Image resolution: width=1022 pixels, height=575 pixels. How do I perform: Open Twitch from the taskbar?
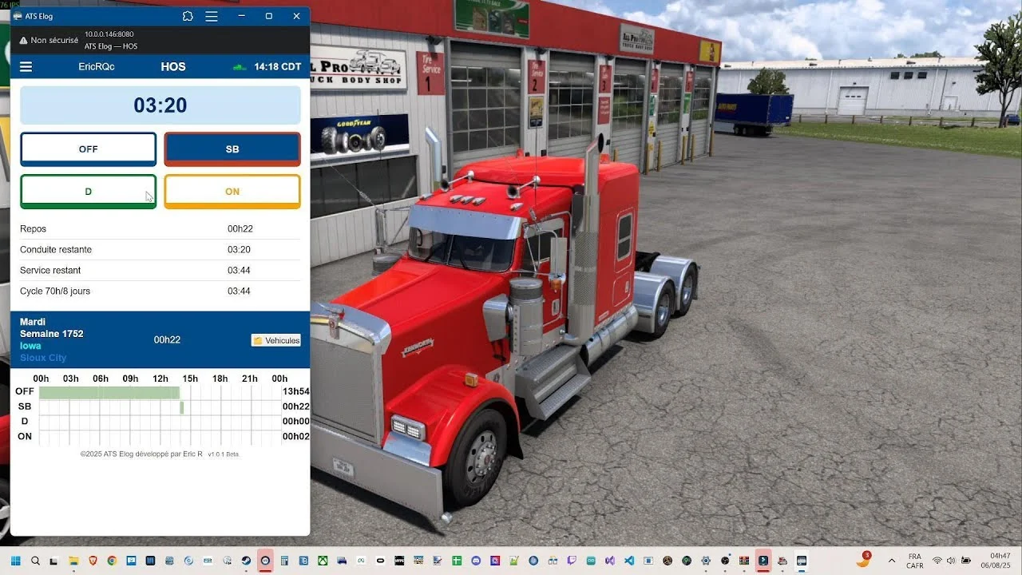[x=572, y=561]
